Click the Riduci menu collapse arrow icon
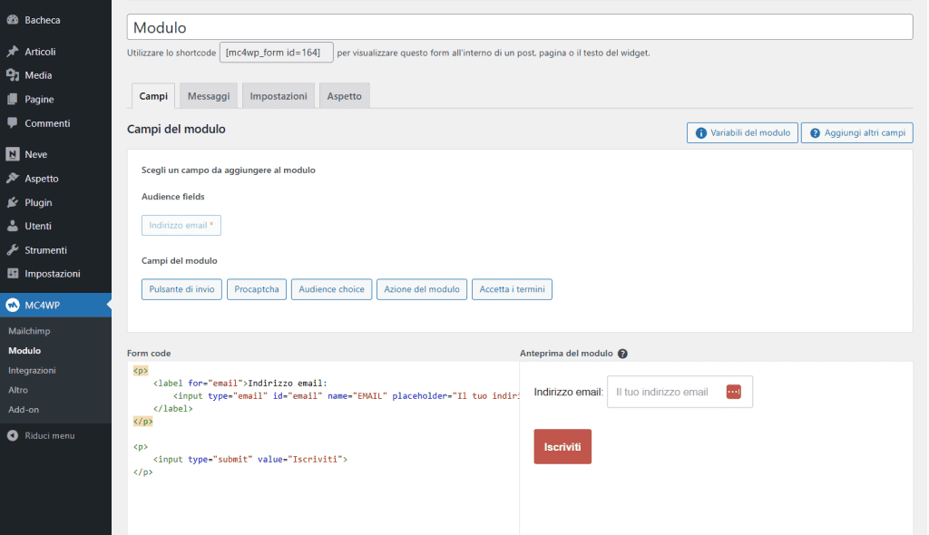Image resolution: width=929 pixels, height=535 pixels. point(13,435)
